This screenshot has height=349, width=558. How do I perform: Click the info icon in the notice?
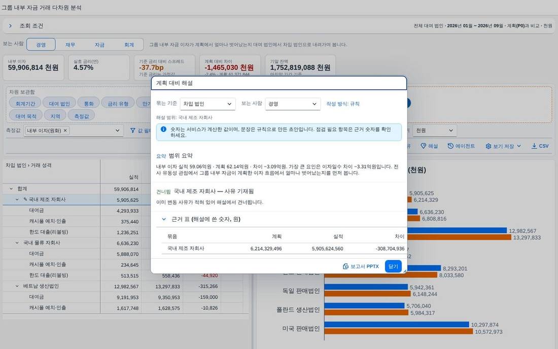coord(163,129)
